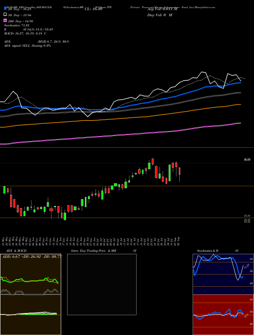254x335 pixels.
Task: Click the magenta 200 Day EMA legend swatch
Action: (6, 20)
